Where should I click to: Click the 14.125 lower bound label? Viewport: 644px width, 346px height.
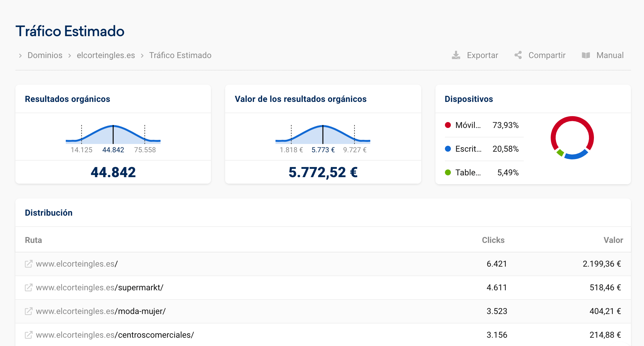81,150
